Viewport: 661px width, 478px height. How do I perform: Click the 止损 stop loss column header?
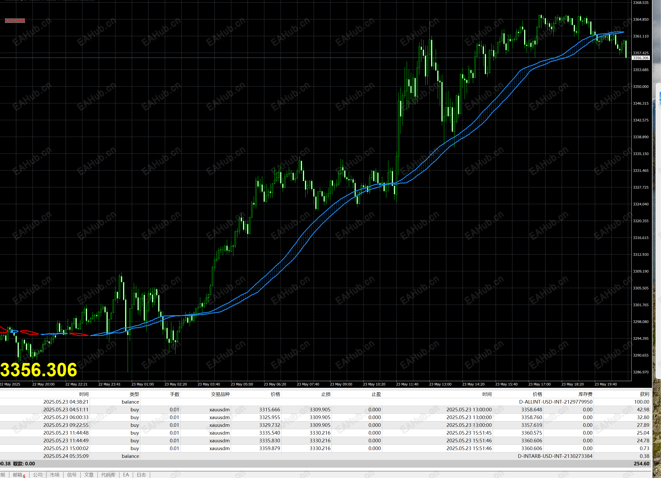326,394
